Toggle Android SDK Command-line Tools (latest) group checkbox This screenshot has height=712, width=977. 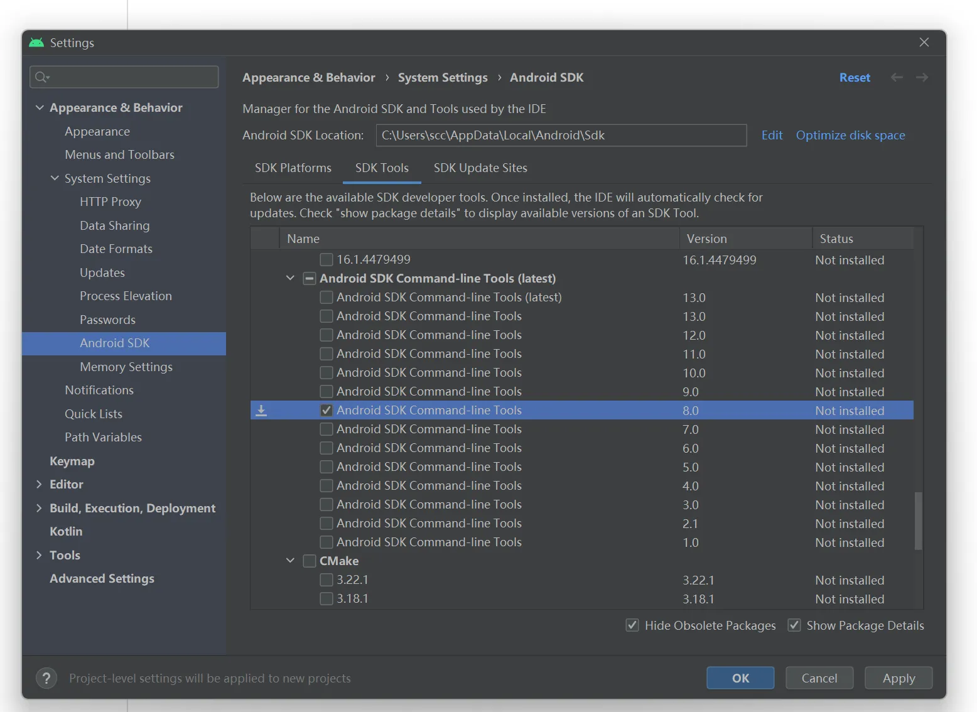(310, 278)
